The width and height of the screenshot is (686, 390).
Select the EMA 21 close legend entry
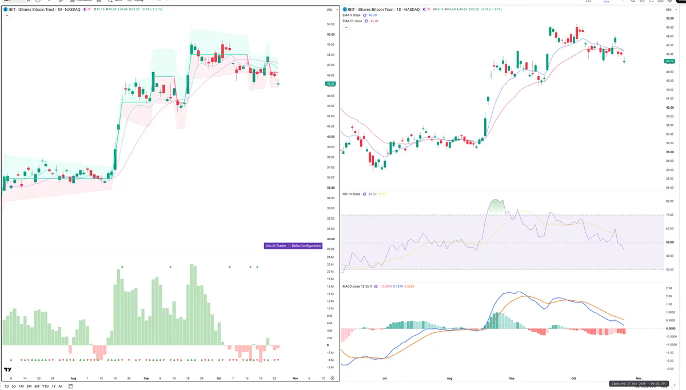pos(352,21)
